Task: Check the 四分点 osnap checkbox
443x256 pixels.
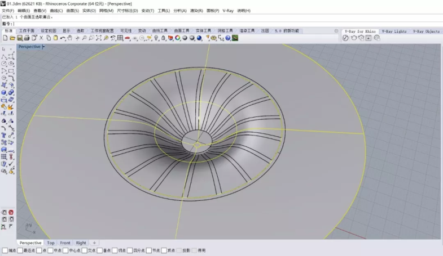Action: pyautogui.click(x=131, y=250)
